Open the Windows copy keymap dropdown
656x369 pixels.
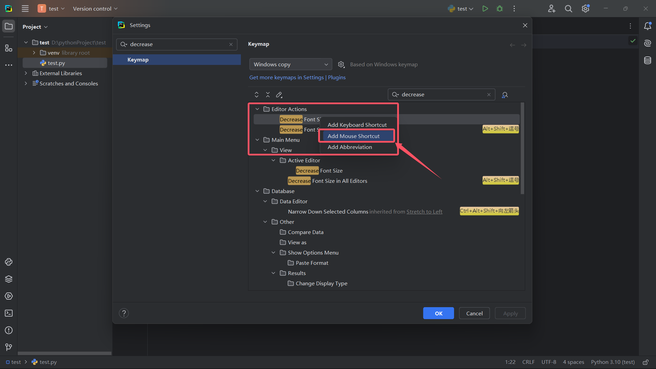pos(290,64)
